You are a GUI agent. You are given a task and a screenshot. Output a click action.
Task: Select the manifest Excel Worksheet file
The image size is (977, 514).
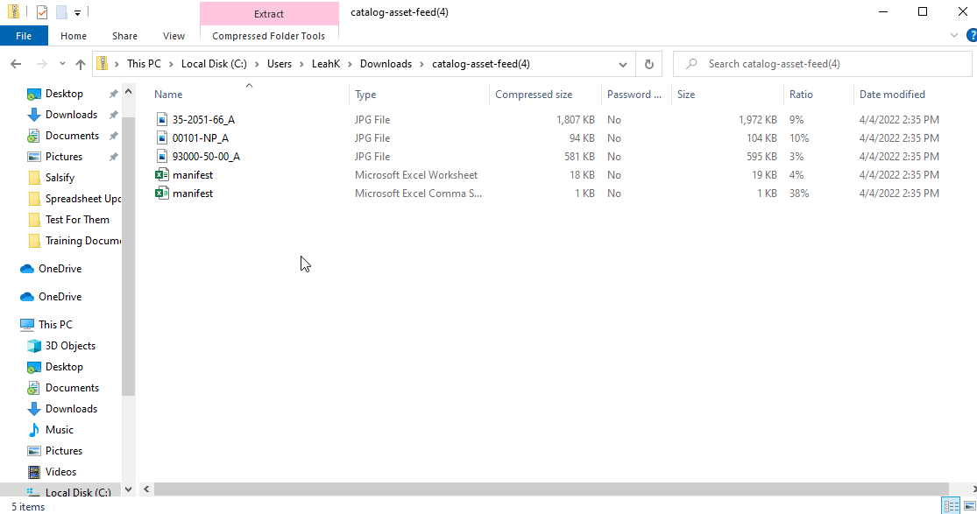193,175
